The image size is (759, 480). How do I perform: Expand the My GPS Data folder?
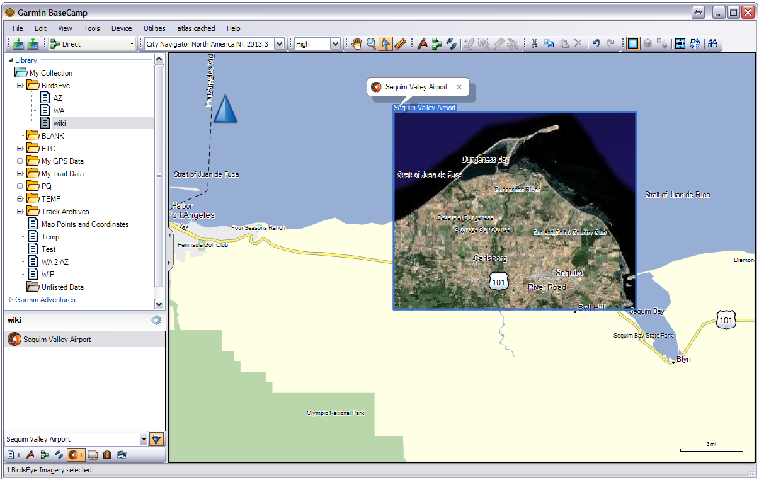[20, 161]
